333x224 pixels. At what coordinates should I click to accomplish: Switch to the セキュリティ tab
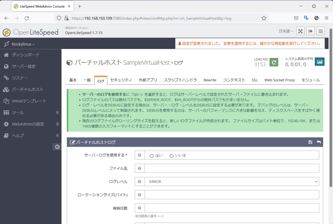(121, 80)
